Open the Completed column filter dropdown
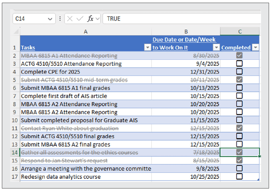 255,48
